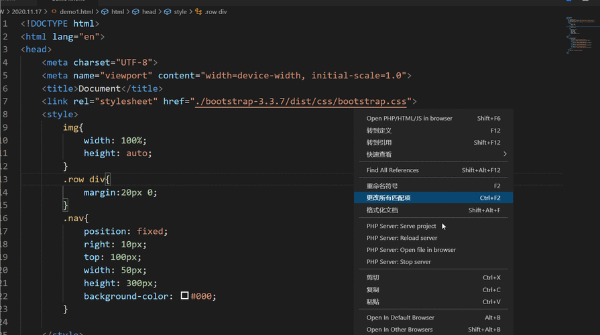Select 复制 (copy) menu entry

click(433, 290)
